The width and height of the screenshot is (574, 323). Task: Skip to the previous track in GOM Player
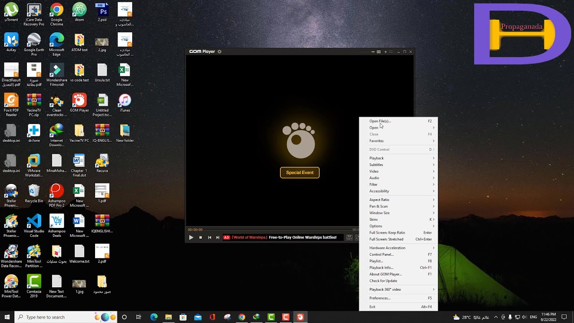coord(209,237)
